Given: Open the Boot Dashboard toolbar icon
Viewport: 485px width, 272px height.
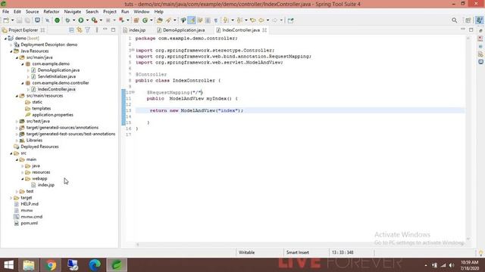Looking at the screenshot, I should pyautogui.click(x=37, y=20).
